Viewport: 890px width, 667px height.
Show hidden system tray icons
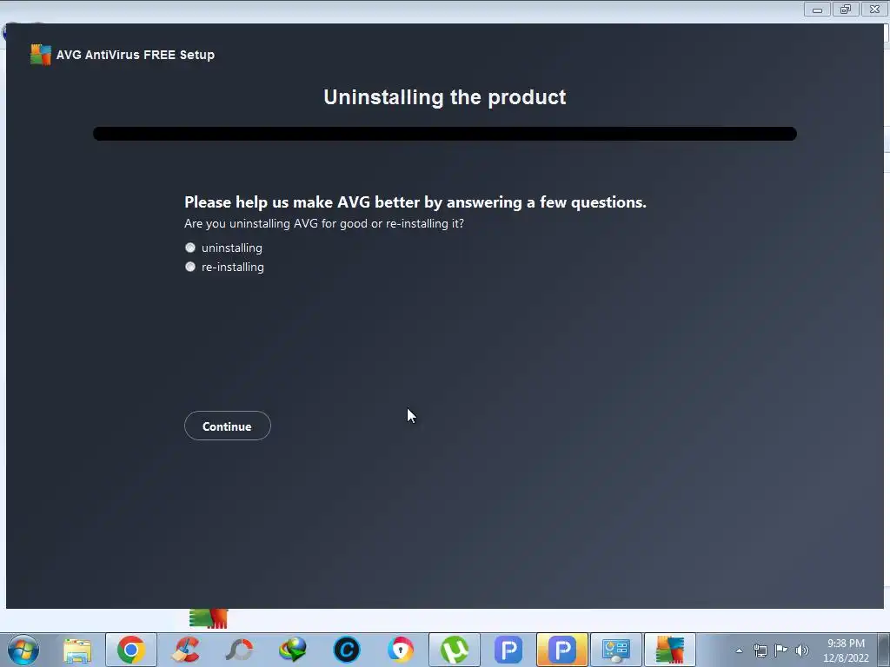click(x=739, y=650)
